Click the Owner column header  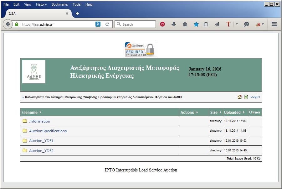click(255, 112)
